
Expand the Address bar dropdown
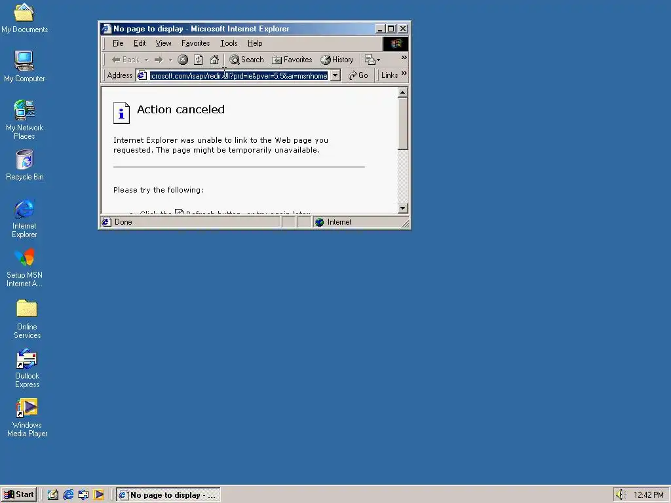(x=335, y=76)
